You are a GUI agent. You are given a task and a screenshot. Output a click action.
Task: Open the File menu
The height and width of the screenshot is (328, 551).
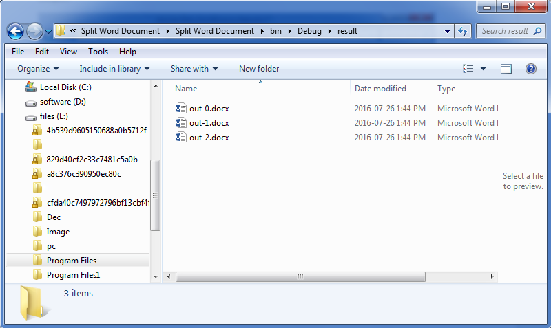tap(18, 52)
